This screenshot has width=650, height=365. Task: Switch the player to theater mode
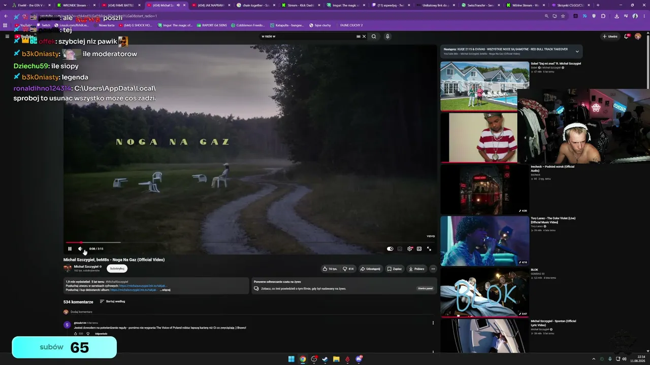coord(419,249)
